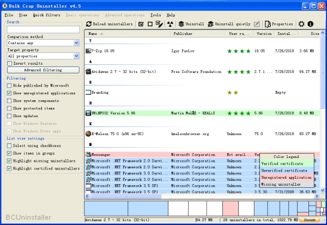Sort list by Name column
This screenshot has height=225, width=327.
(128, 34)
